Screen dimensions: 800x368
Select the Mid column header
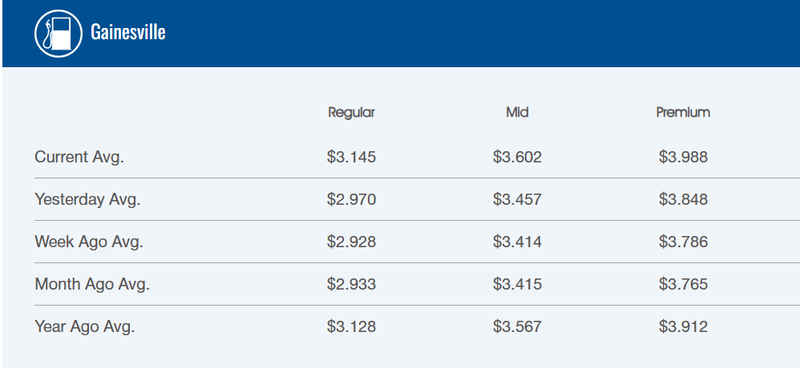pos(517,113)
